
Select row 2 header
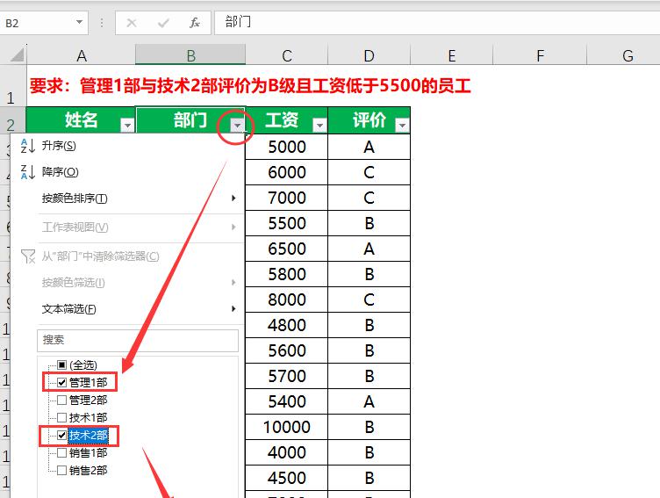point(12,120)
